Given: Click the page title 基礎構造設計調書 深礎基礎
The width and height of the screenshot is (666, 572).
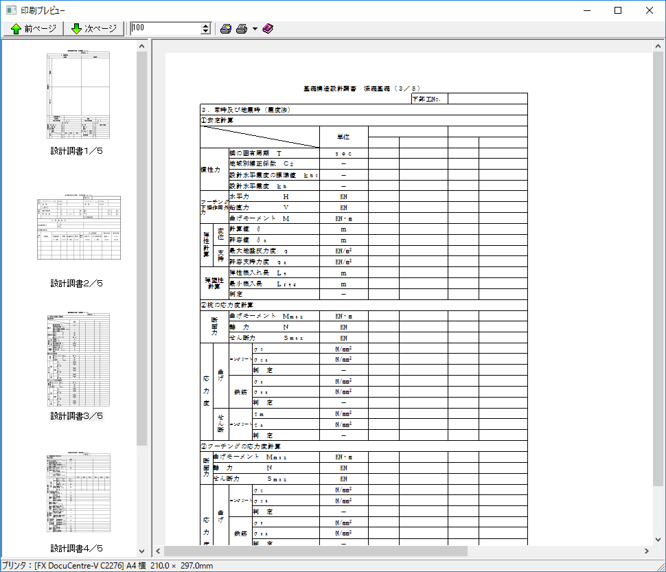Looking at the screenshot, I should pyautogui.click(x=361, y=89).
